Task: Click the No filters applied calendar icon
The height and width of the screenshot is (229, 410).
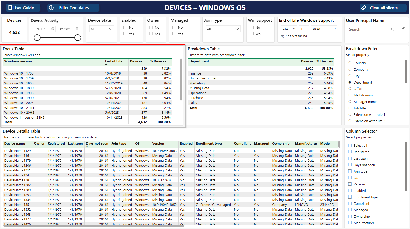Action: pos(282,36)
